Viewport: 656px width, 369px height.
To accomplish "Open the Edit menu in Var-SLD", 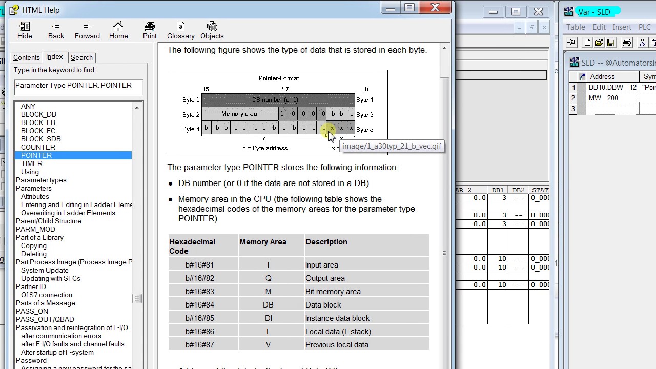I will [599, 27].
